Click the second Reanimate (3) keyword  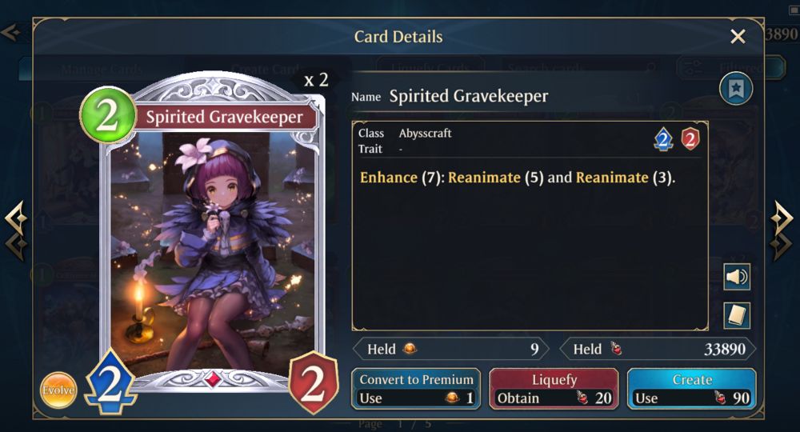626,178
